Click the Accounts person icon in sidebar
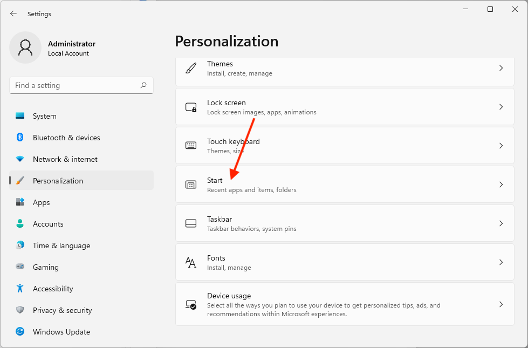The width and height of the screenshot is (528, 348). tap(20, 224)
